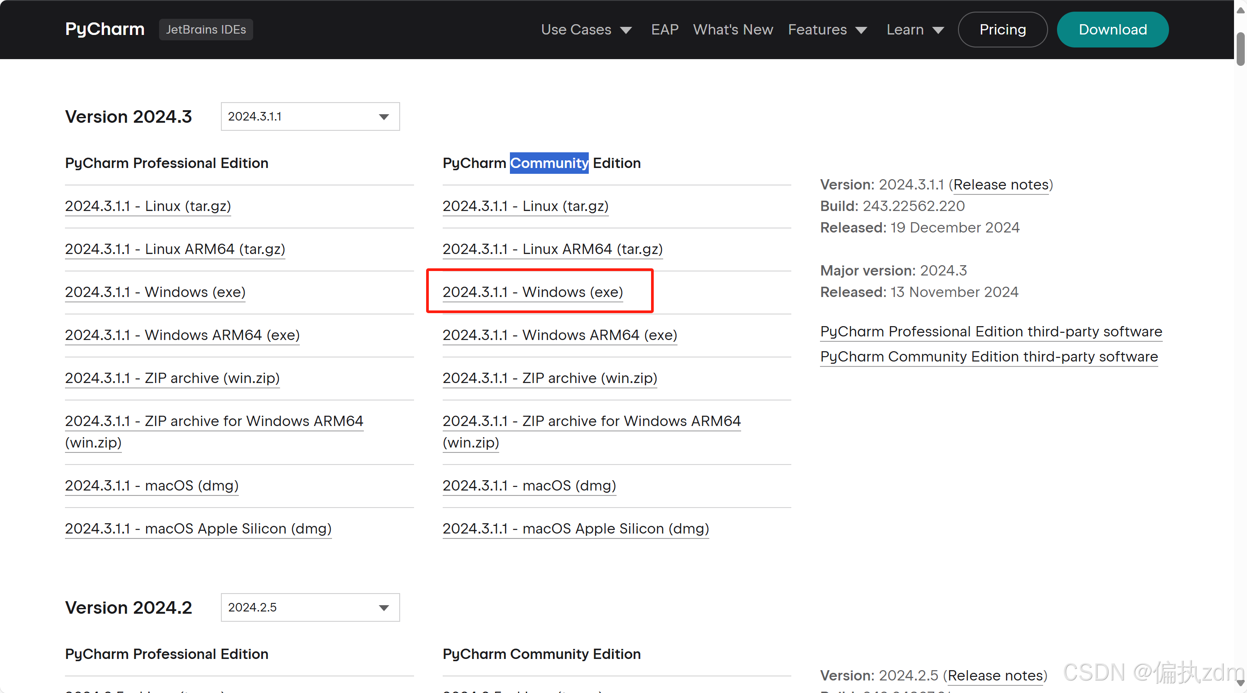Screen dimensions: 1247x693
Task: Click the Version 2024.3 heading
Action: point(128,116)
